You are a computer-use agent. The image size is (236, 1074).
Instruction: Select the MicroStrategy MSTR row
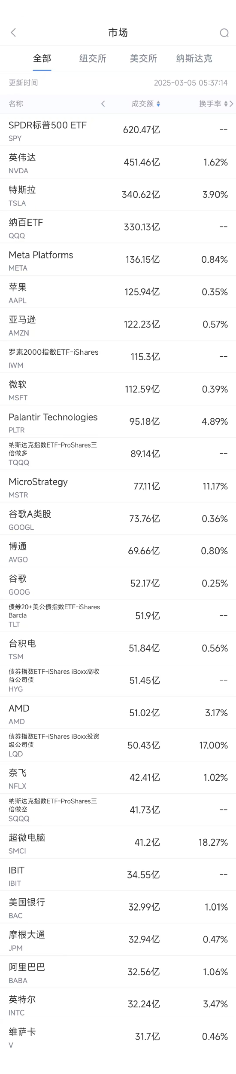click(118, 486)
